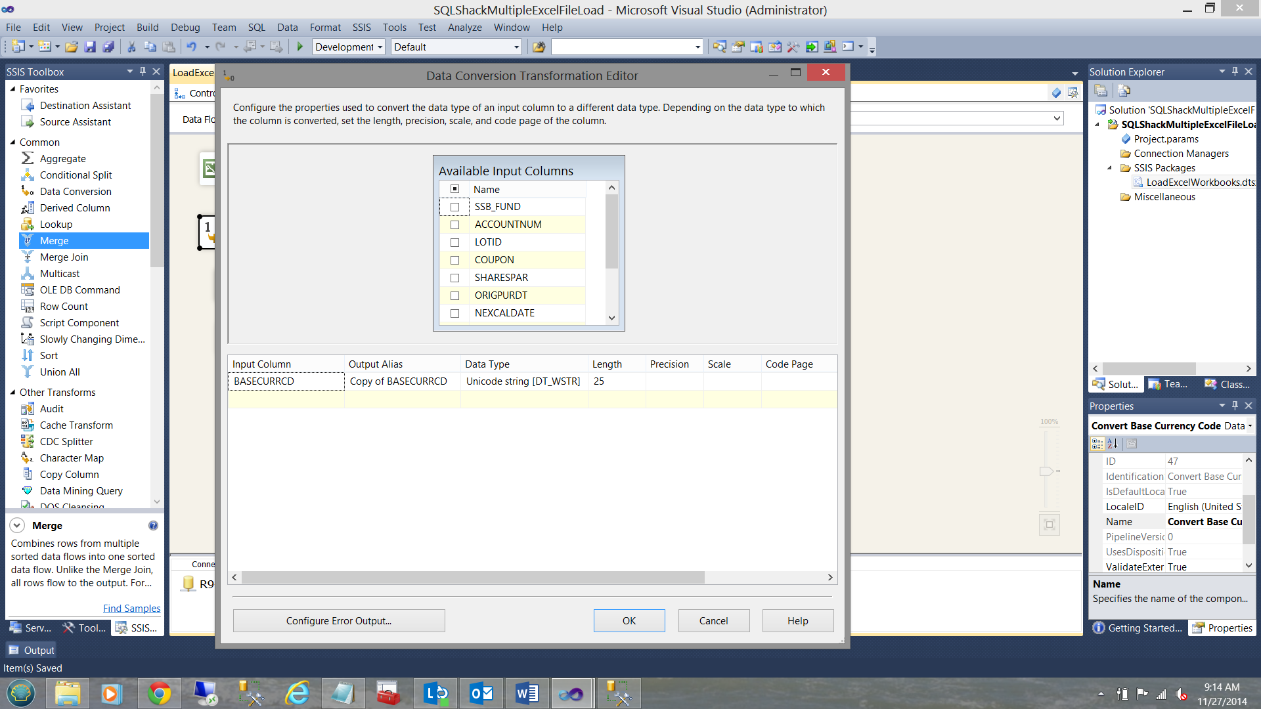Image resolution: width=1261 pixels, height=709 pixels.
Task: Click the horizontal scrollbar in conversion grid
Action: tap(473, 578)
